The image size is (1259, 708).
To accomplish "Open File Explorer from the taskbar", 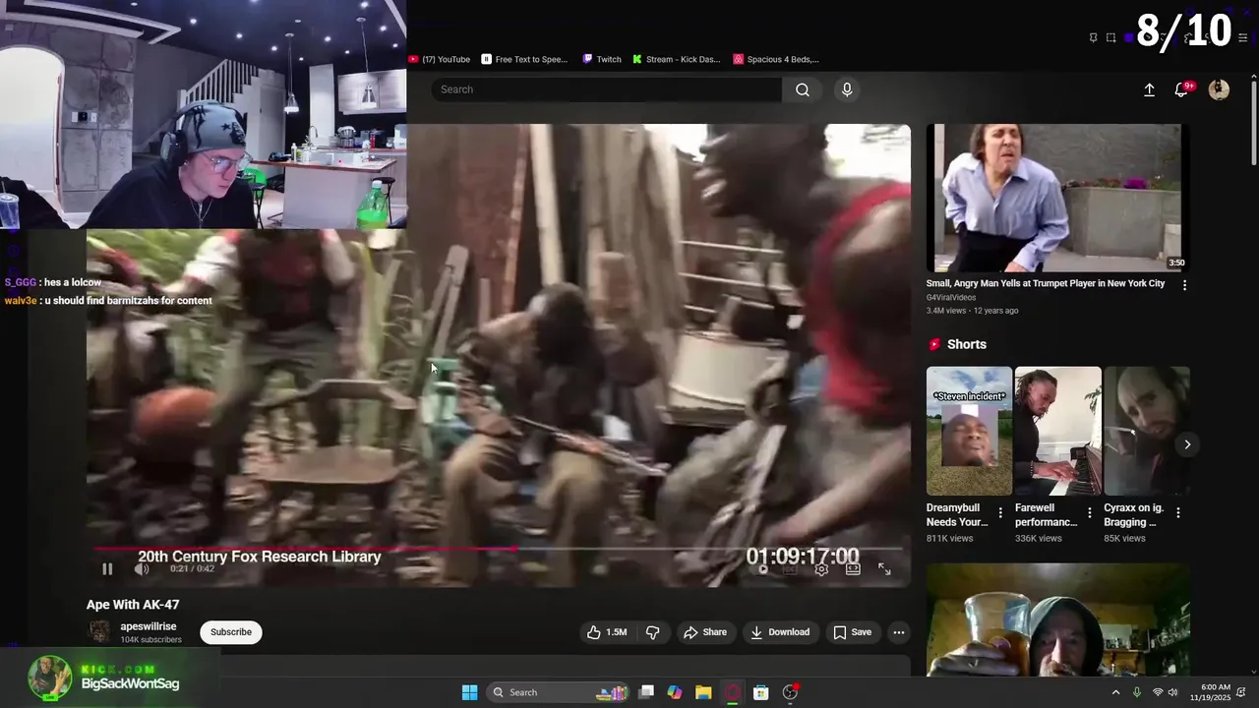I will [703, 692].
